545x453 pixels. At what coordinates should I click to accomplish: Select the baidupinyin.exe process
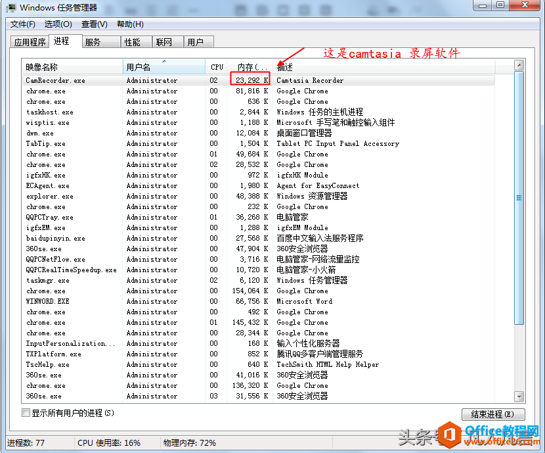pyautogui.click(x=259, y=238)
